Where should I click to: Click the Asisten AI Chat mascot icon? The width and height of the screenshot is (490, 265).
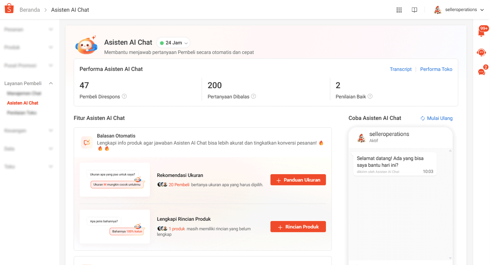86,46
